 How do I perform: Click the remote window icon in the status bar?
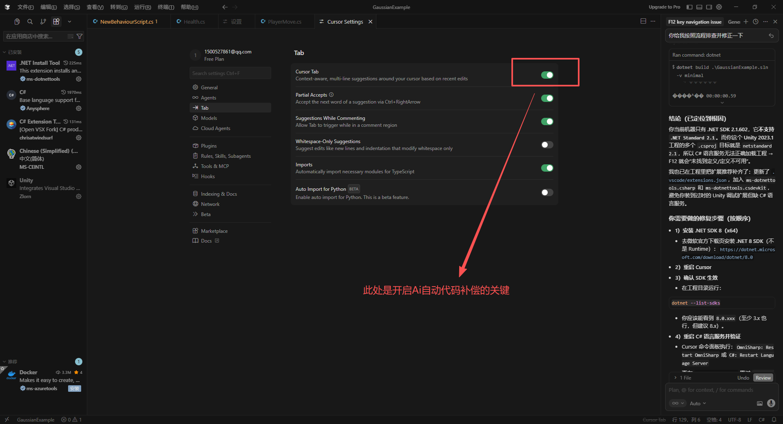coord(7,420)
